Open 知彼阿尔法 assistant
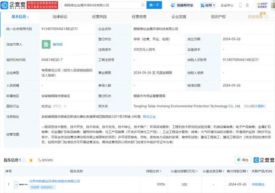This screenshot has width=275, height=193. 182,5
